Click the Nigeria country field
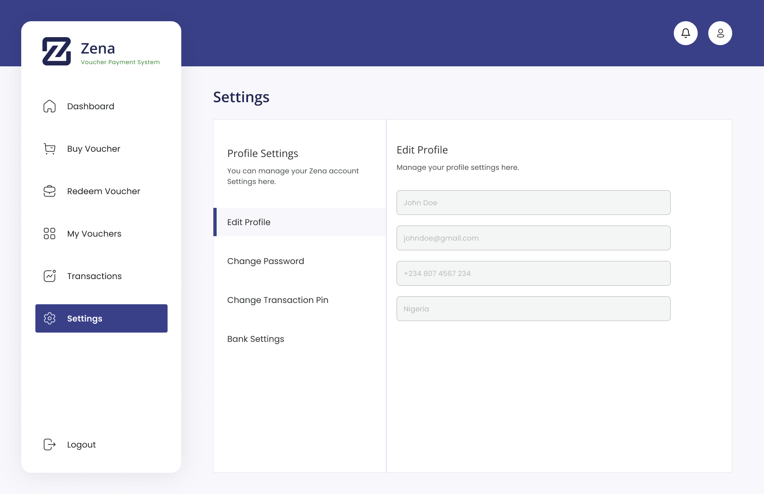The image size is (764, 494). click(x=534, y=309)
